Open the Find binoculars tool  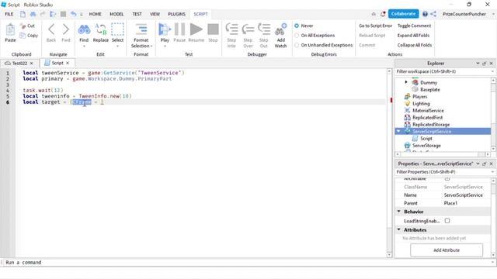(84, 29)
